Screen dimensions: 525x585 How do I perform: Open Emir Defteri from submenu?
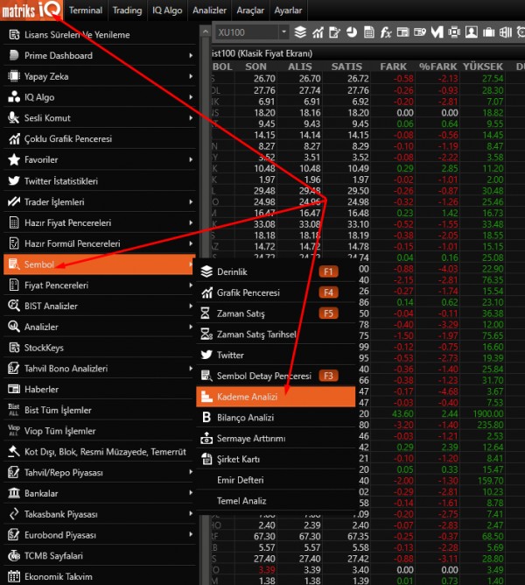[x=276, y=480]
